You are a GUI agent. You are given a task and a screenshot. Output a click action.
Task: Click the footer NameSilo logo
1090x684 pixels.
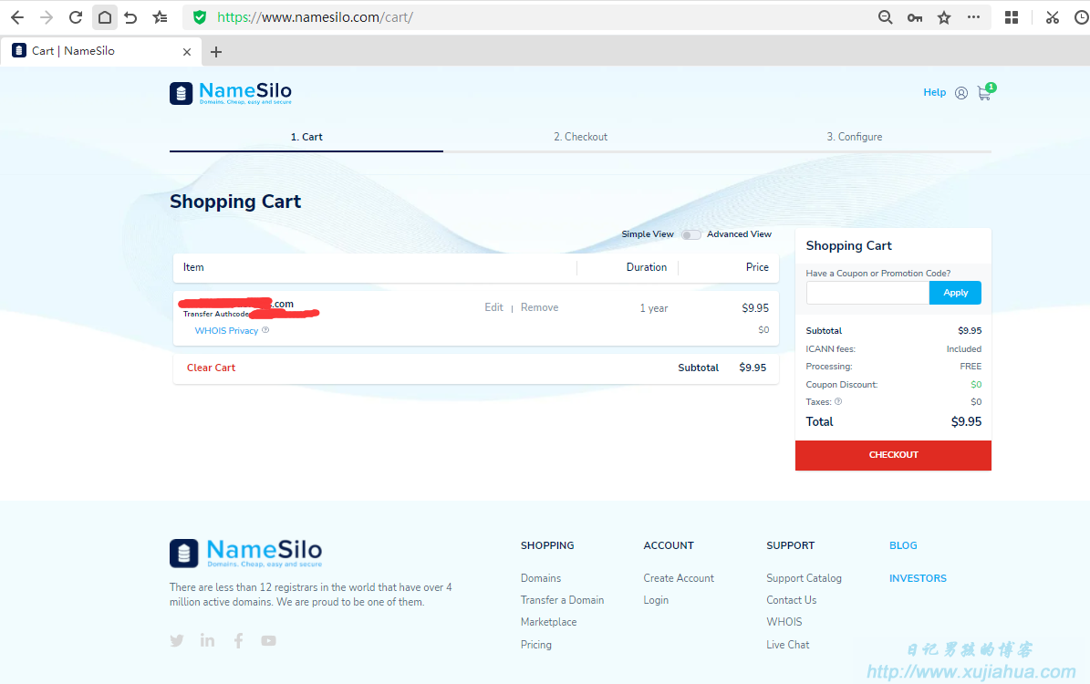246,554
